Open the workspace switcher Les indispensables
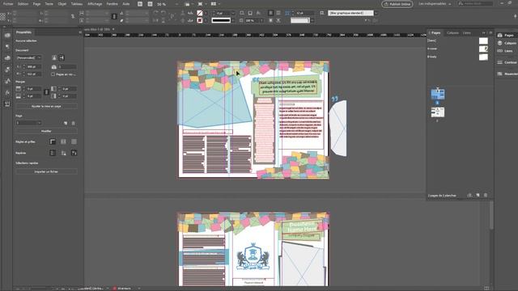 tap(435, 4)
